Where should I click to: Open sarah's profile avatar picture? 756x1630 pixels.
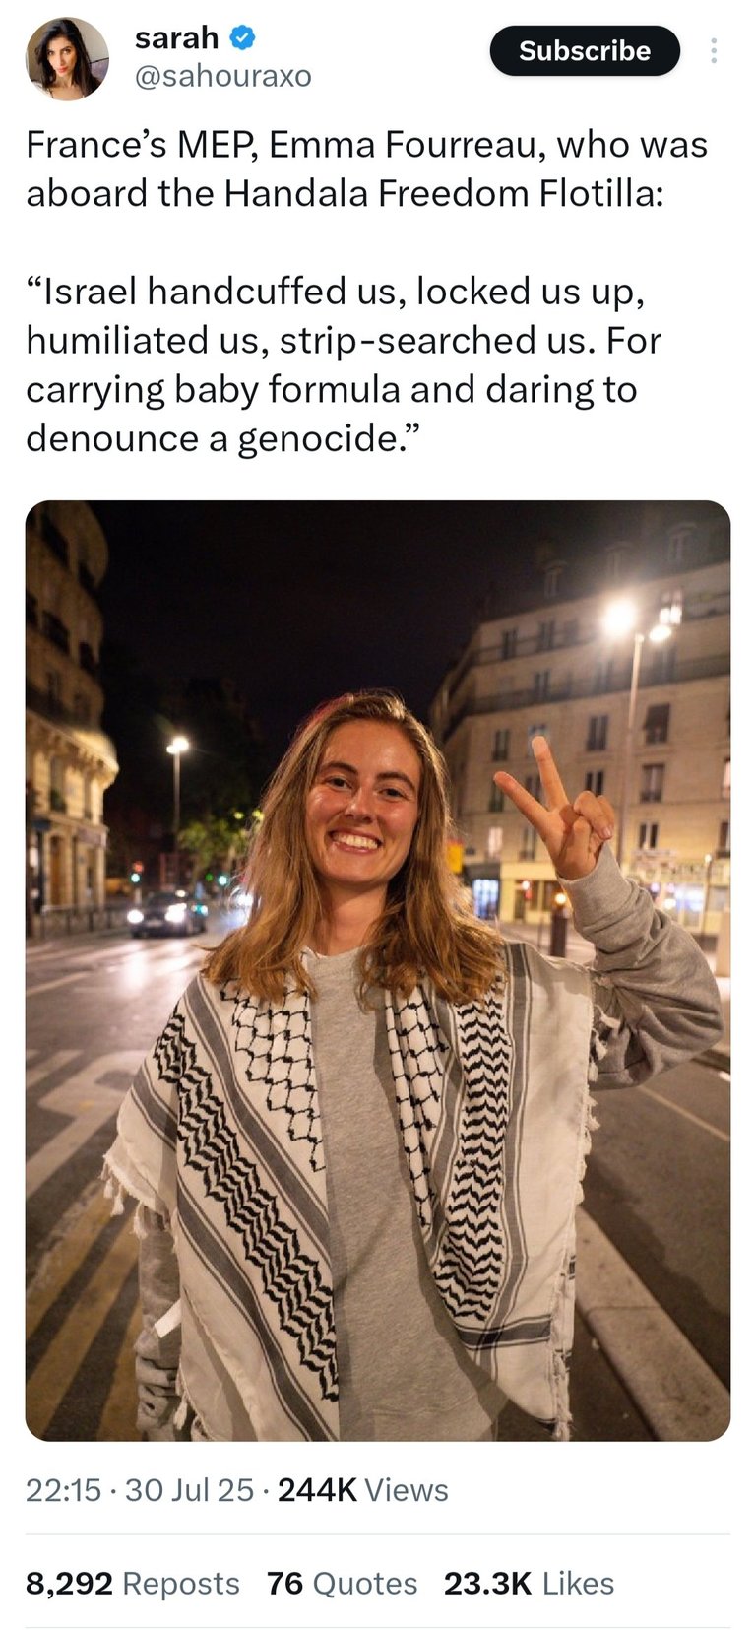[67, 58]
